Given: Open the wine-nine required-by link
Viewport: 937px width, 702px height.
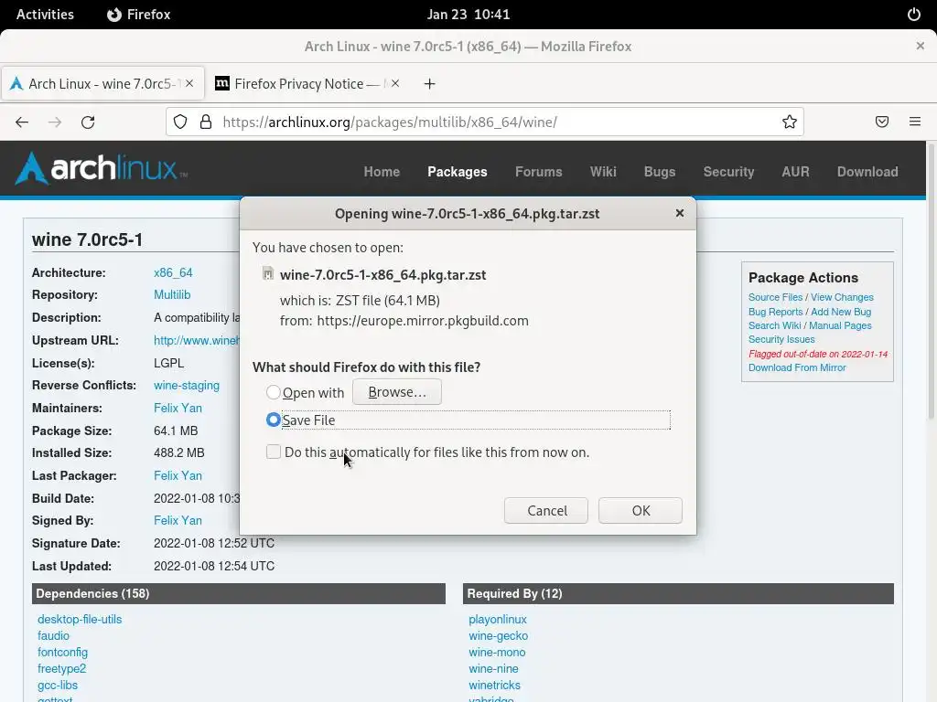Looking at the screenshot, I should coord(493,668).
